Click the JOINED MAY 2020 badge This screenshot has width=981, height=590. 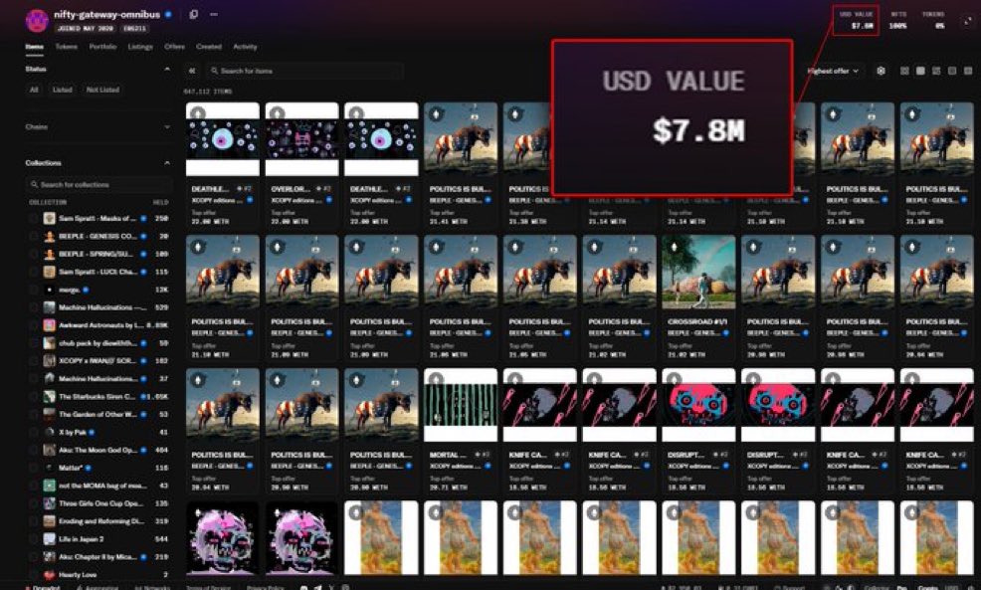(x=86, y=28)
